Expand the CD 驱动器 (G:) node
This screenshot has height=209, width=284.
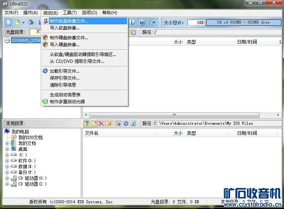[x=7, y=178]
